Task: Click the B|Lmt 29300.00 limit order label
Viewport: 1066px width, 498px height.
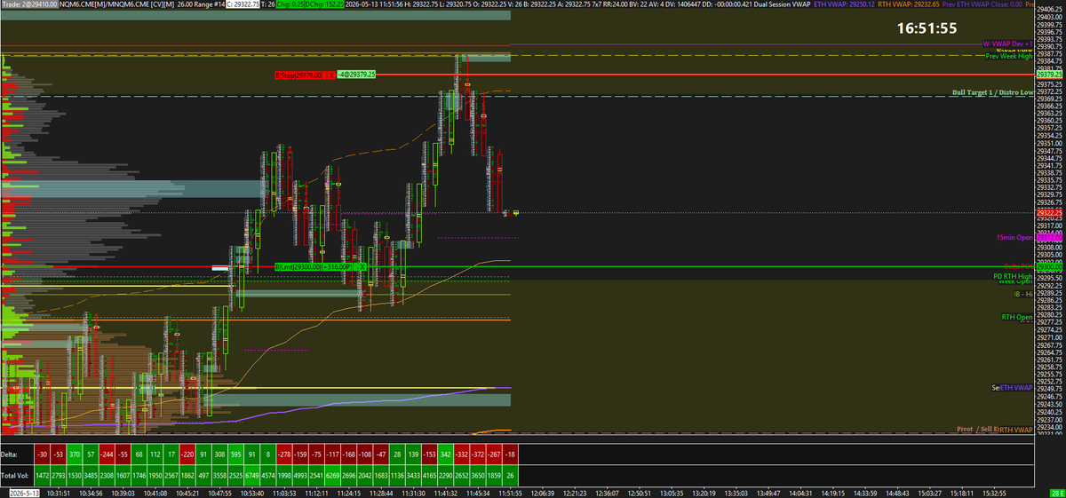Action: pyautogui.click(x=314, y=266)
